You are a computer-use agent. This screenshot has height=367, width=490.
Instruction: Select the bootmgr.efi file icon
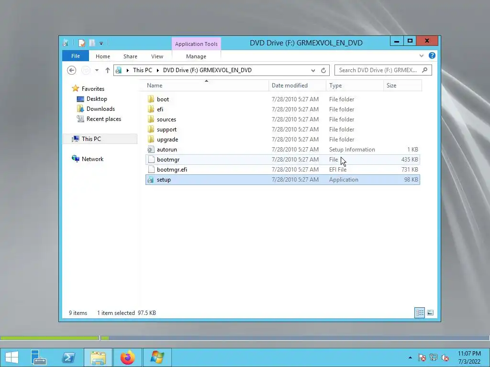(x=151, y=170)
